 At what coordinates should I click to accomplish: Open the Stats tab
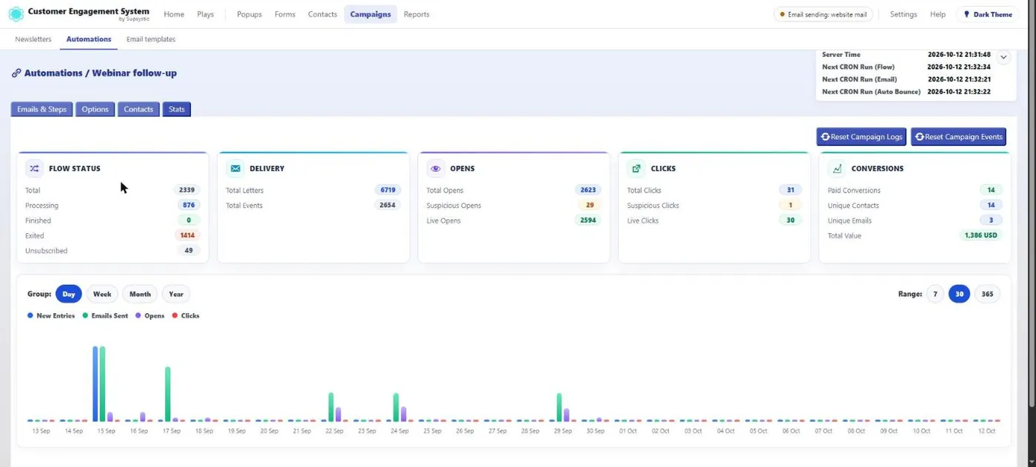point(177,109)
